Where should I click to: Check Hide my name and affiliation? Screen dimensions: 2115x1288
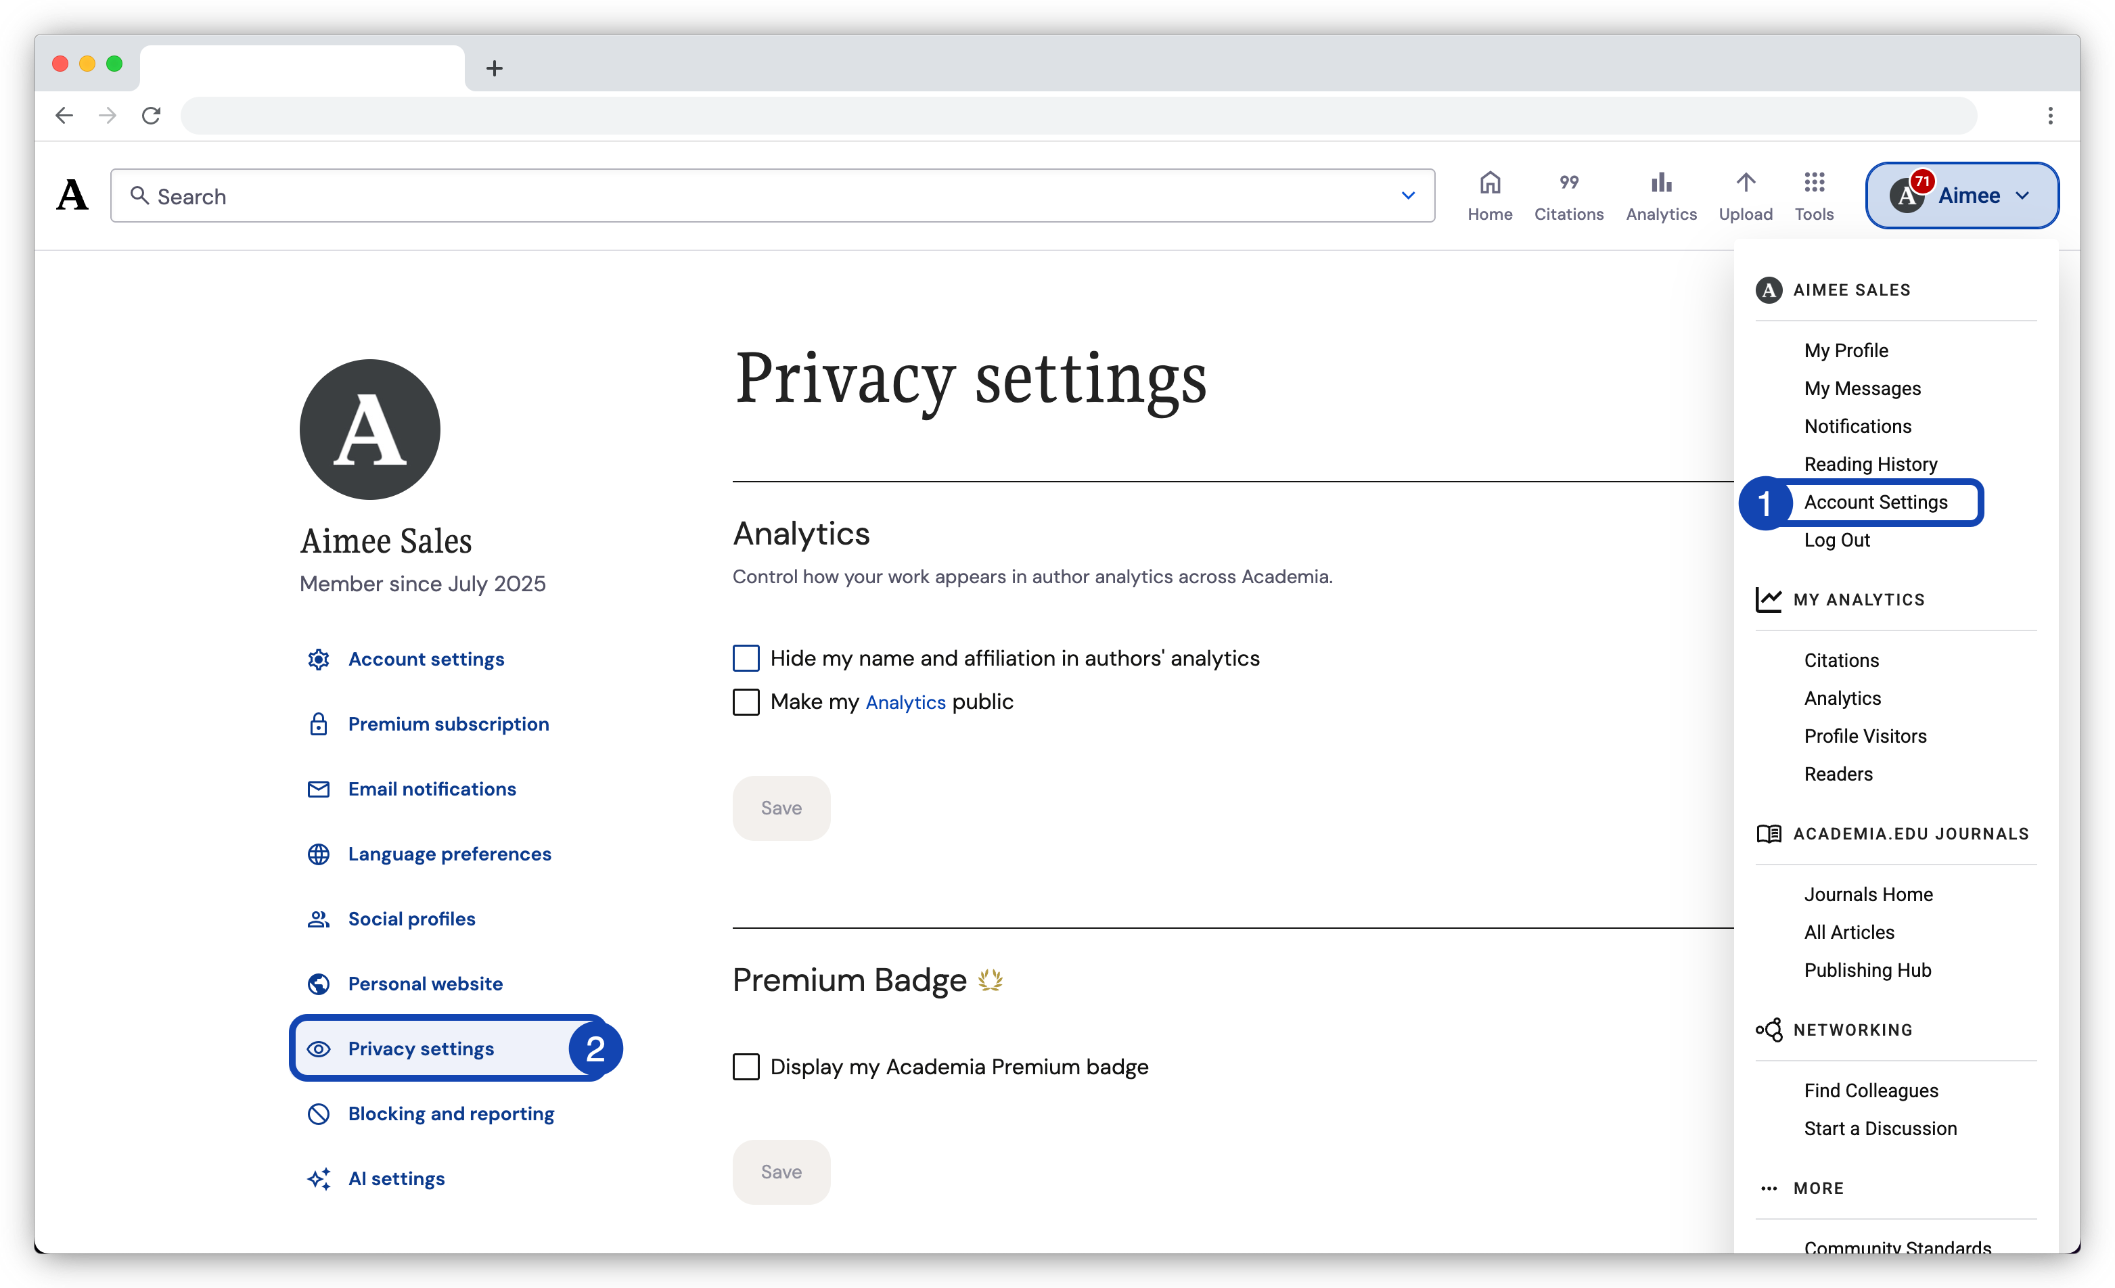(746, 658)
